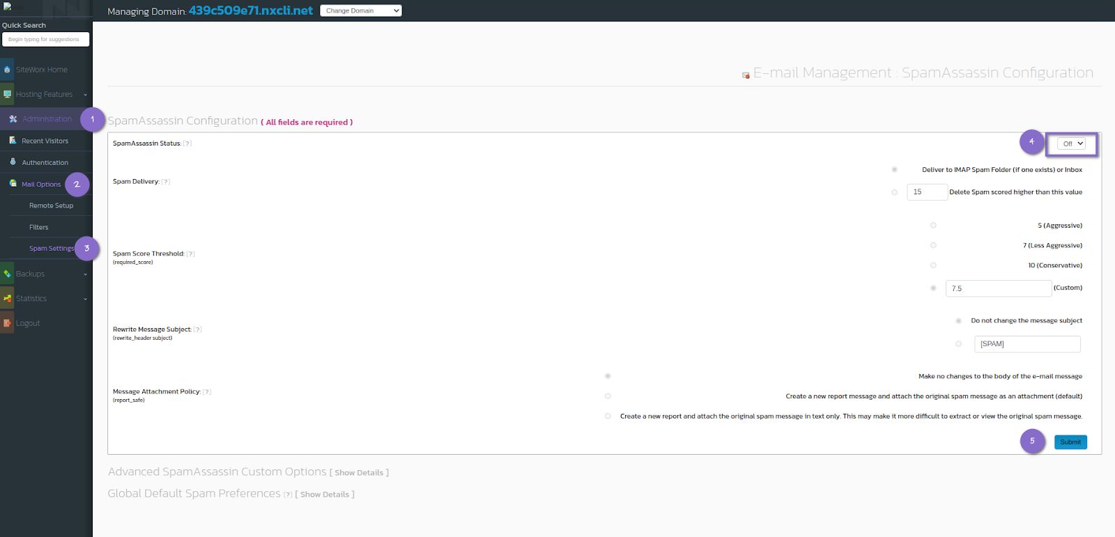Open Mail Options menu item
The image size is (1115, 537).
coord(41,184)
